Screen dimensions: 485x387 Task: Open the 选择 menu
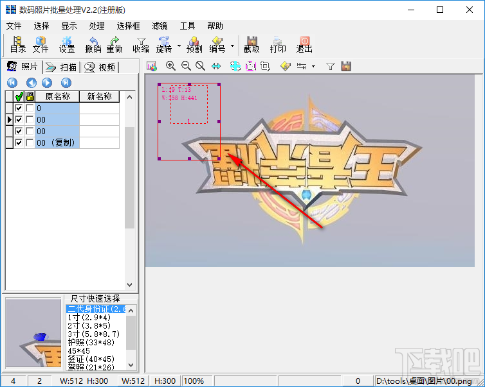point(41,26)
